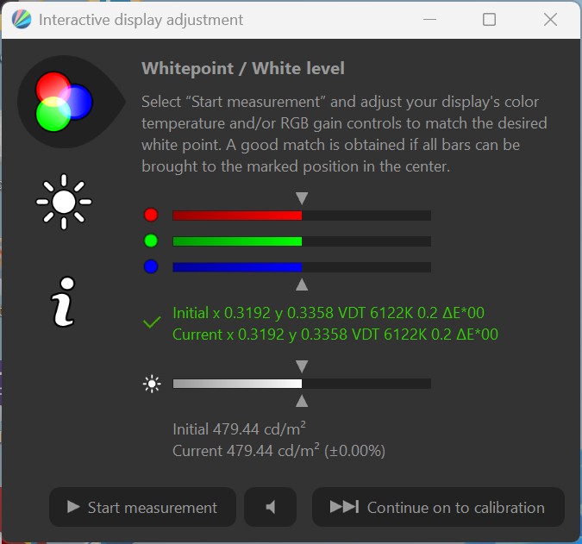Click the blue gain level bar
This screenshot has height=544, width=582.
click(x=302, y=267)
